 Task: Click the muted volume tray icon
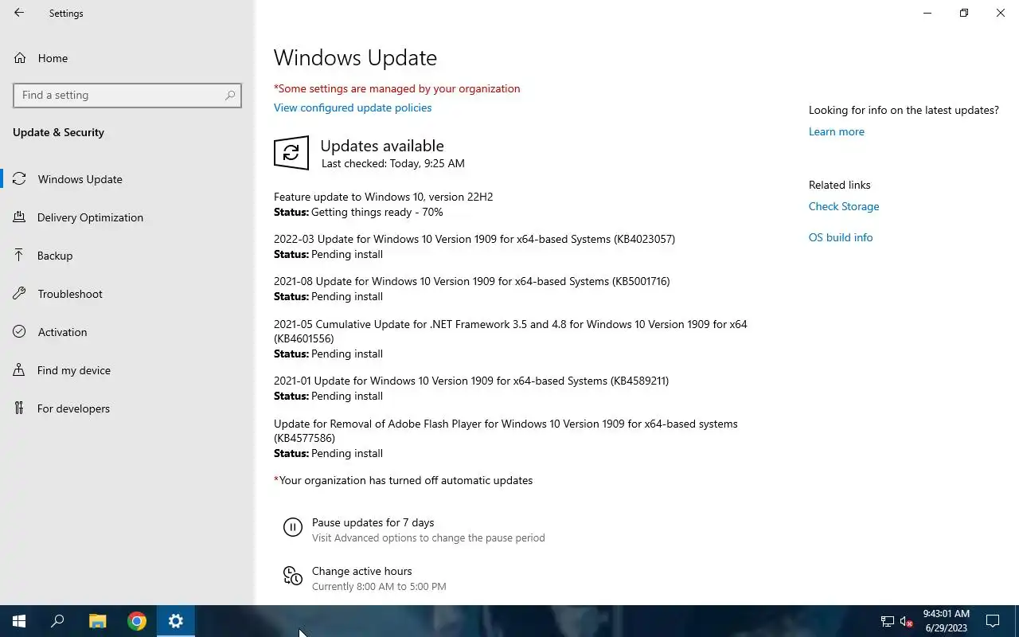(x=906, y=621)
